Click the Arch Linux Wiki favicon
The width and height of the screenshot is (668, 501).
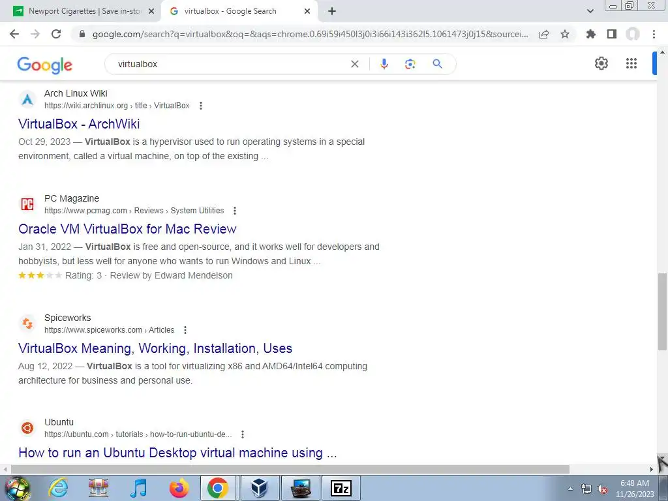(x=27, y=100)
